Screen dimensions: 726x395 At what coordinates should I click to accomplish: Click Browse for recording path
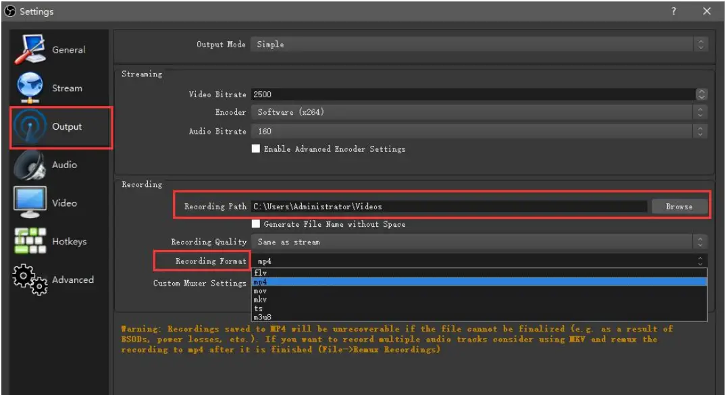pyautogui.click(x=679, y=207)
